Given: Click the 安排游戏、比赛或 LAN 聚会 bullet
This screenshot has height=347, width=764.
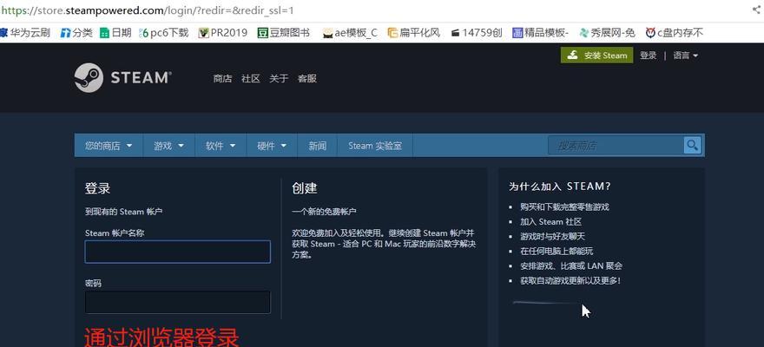Looking at the screenshot, I should (571, 266).
